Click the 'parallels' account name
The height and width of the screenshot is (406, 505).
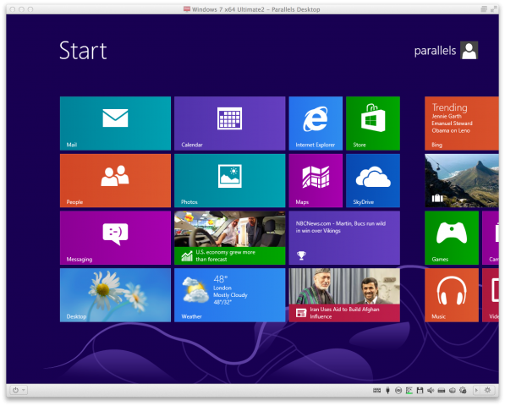coord(435,51)
